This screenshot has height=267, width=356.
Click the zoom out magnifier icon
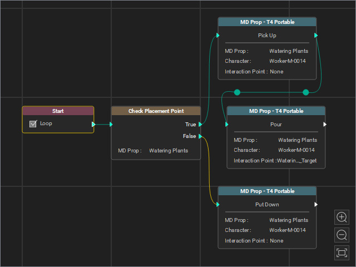[x=342, y=235]
